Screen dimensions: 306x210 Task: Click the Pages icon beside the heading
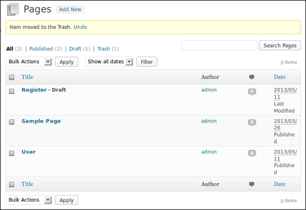tap(13, 9)
